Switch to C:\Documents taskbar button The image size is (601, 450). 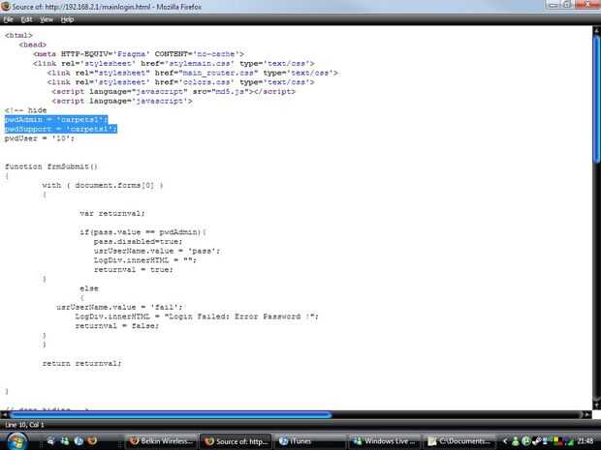pyautogui.click(x=459, y=441)
